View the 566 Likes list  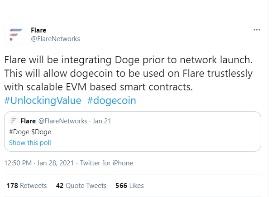tap(129, 186)
